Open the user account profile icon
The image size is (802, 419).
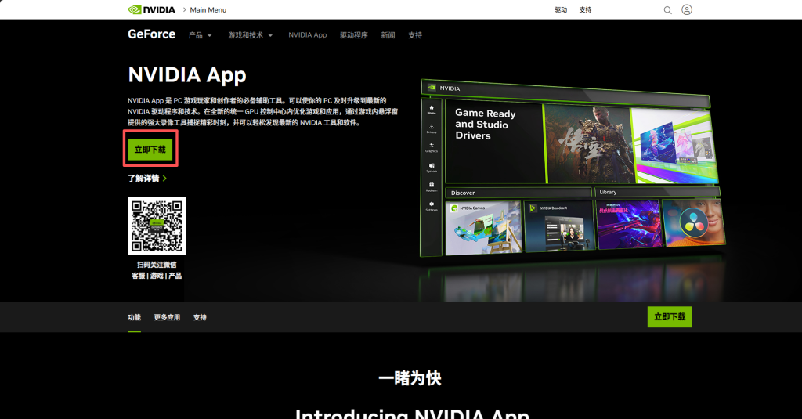pos(687,10)
